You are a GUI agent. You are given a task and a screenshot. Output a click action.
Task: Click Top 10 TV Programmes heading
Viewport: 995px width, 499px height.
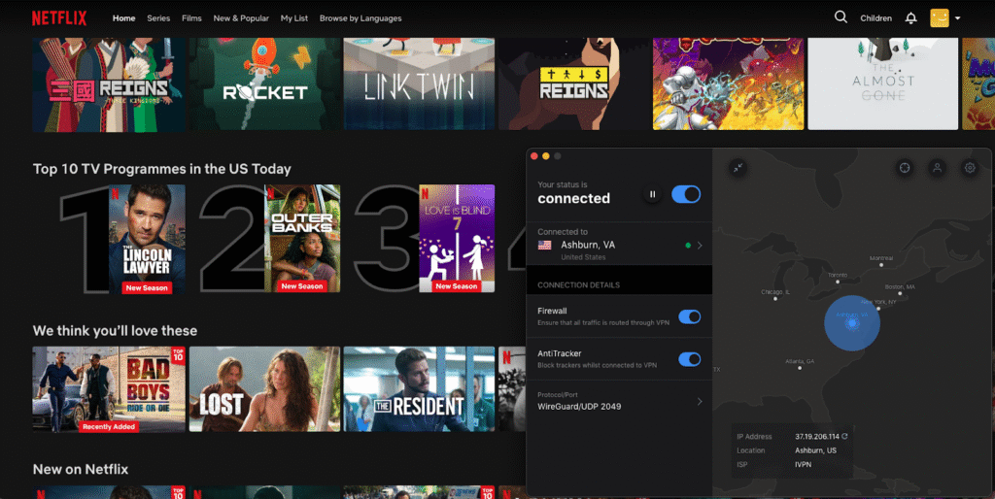point(162,169)
